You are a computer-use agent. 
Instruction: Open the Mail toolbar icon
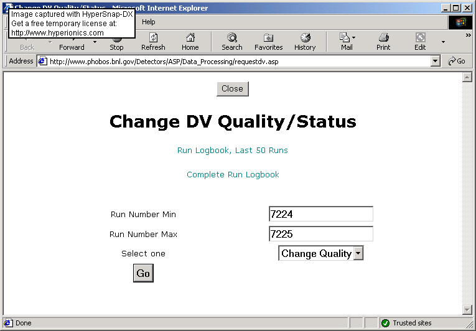tap(345, 37)
